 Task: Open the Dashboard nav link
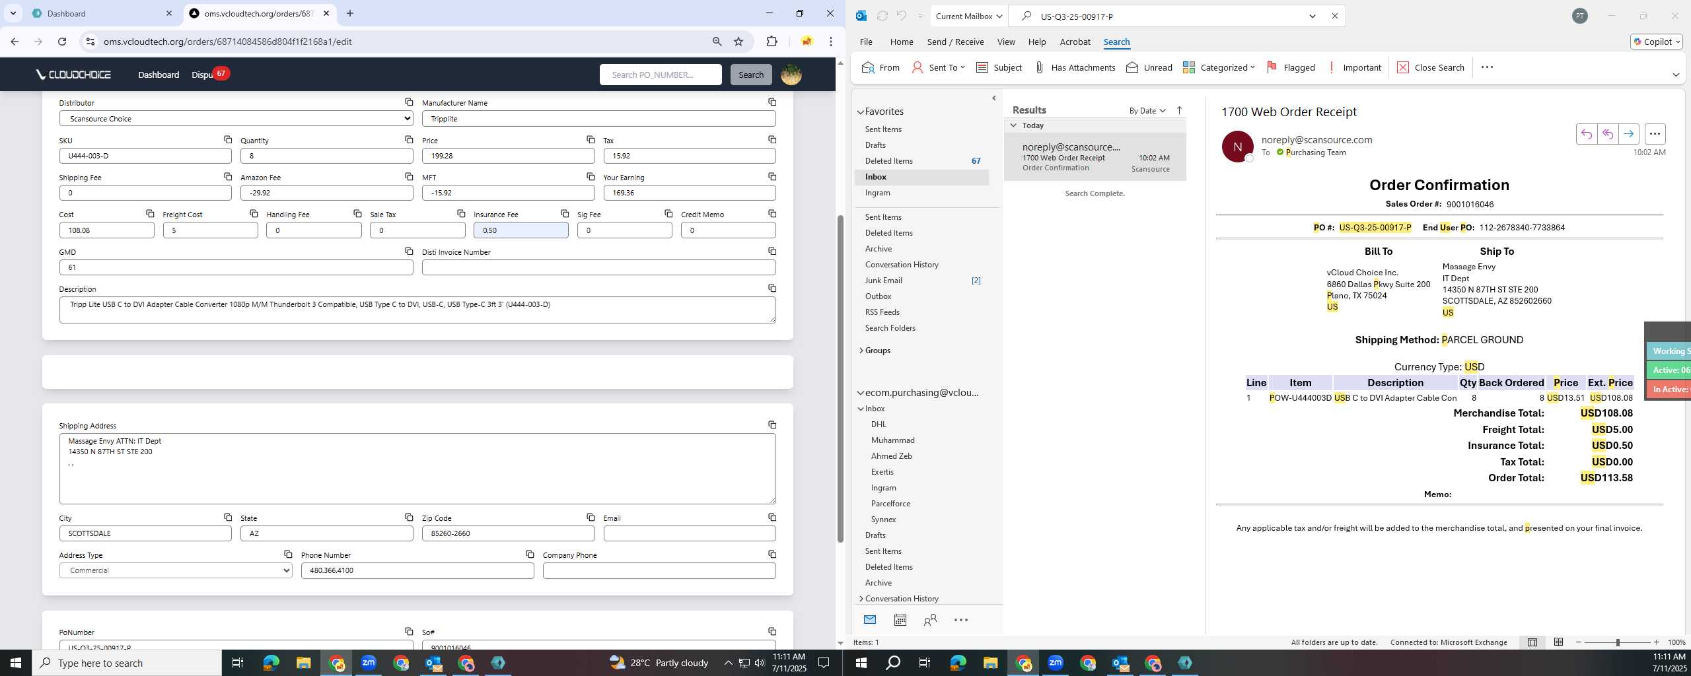tap(159, 75)
